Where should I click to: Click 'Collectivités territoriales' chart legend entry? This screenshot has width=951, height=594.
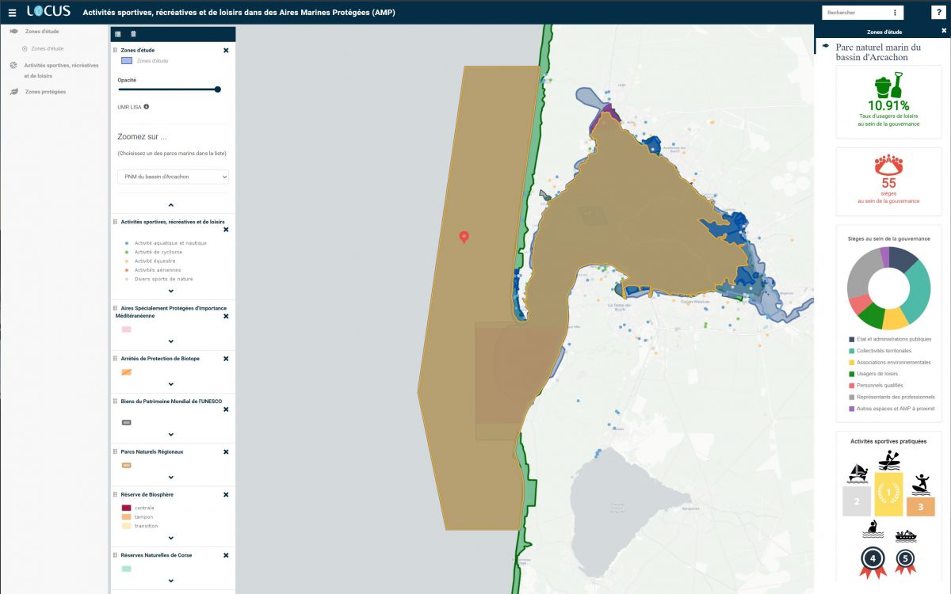click(884, 351)
